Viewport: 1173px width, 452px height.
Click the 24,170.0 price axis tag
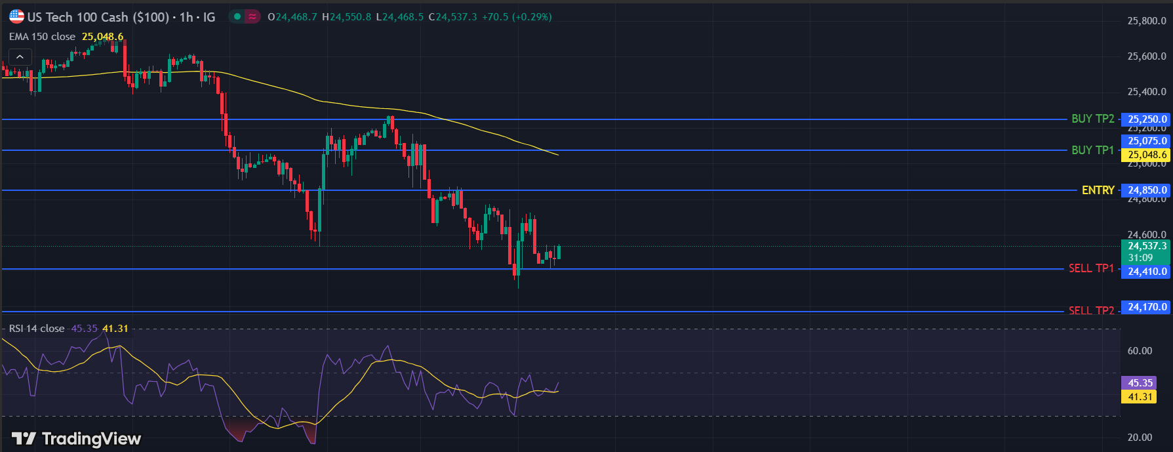point(1147,307)
